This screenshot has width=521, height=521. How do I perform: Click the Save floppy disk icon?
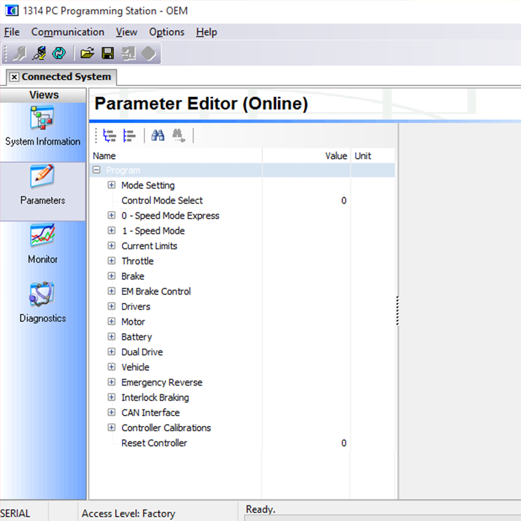coord(107,53)
